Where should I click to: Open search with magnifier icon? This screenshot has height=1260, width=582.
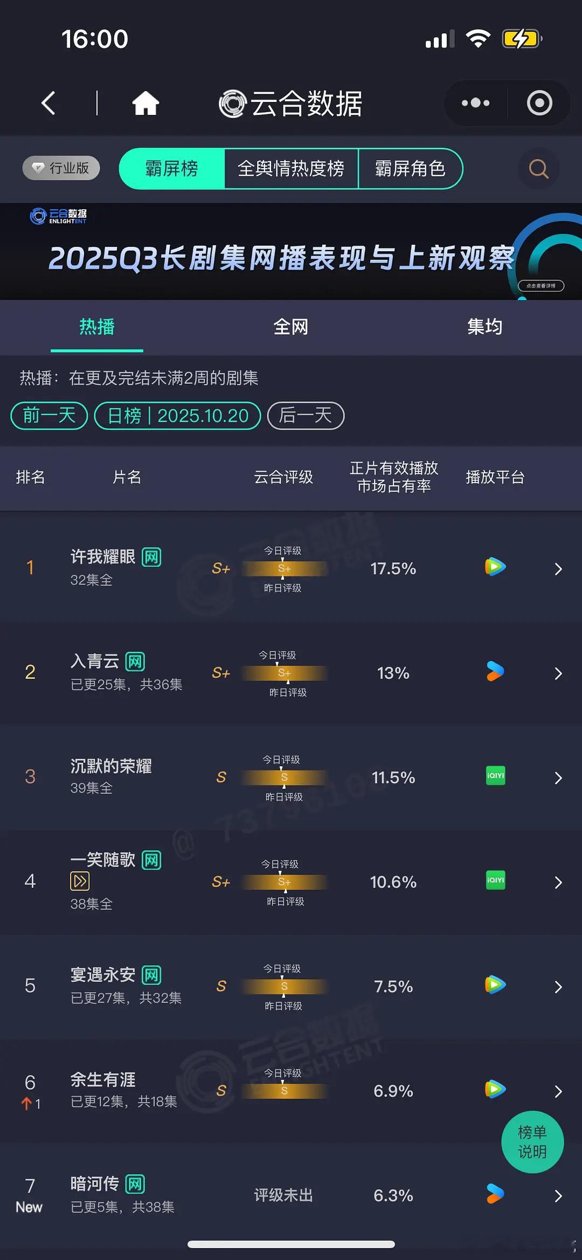click(538, 169)
